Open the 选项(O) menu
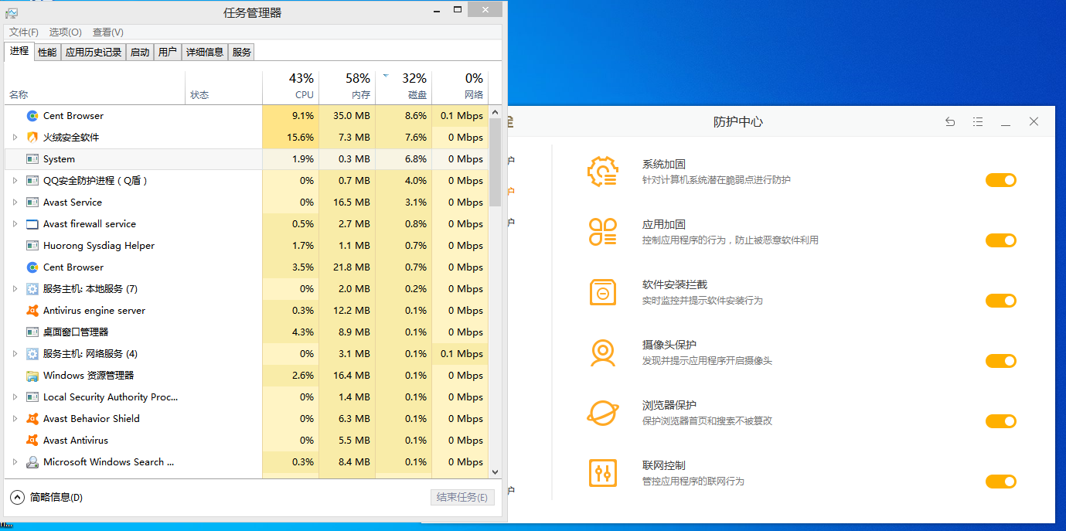Image resolution: width=1066 pixels, height=531 pixels. coord(65,32)
